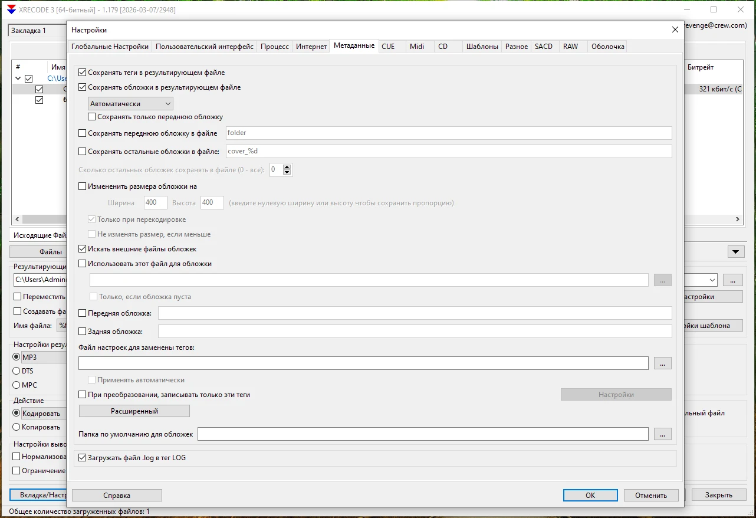Click the XRECODE app icon in title bar
Image resolution: width=756 pixels, height=518 pixels.
11,10
